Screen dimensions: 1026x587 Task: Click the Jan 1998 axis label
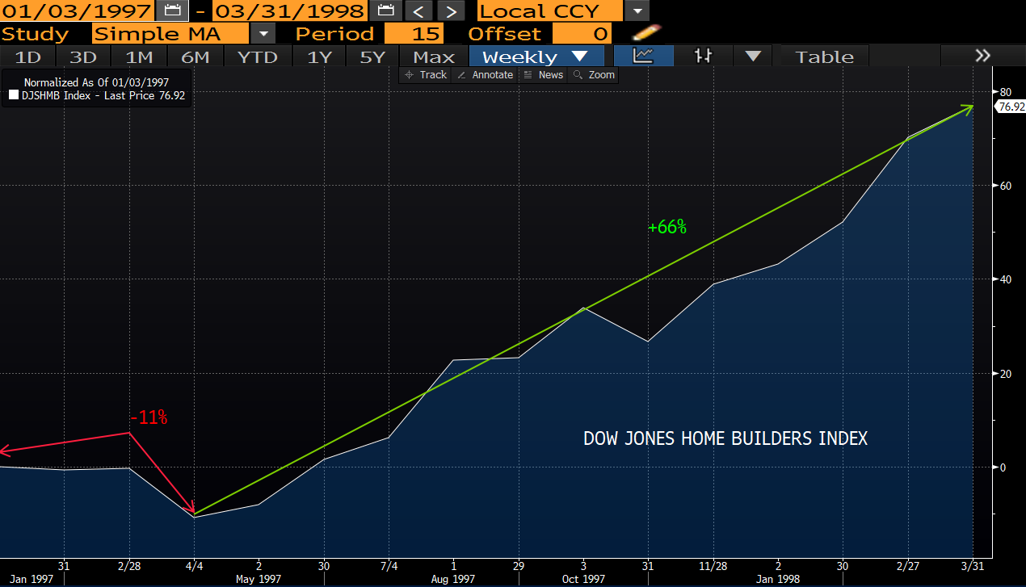click(778, 579)
